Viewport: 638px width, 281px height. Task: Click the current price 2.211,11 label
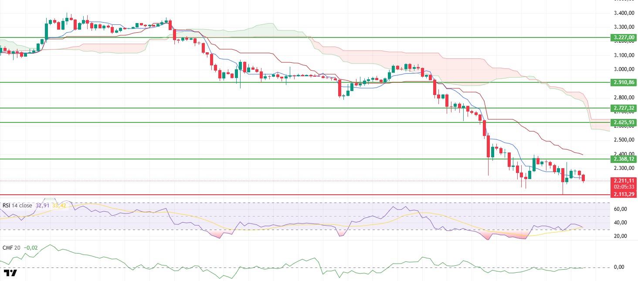[x=624, y=180]
